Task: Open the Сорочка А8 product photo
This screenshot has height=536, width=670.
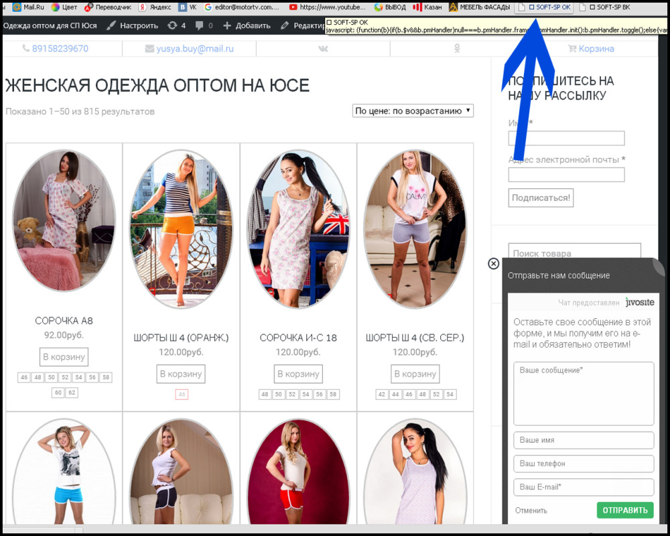Action: [x=64, y=221]
